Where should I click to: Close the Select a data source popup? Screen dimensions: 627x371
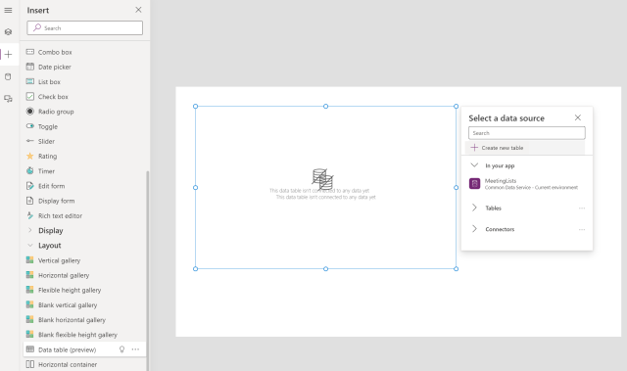tap(578, 117)
